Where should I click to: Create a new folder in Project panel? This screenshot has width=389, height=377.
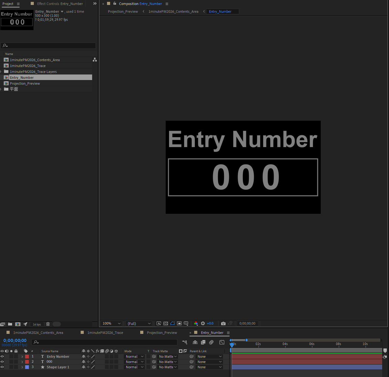(x=10, y=324)
